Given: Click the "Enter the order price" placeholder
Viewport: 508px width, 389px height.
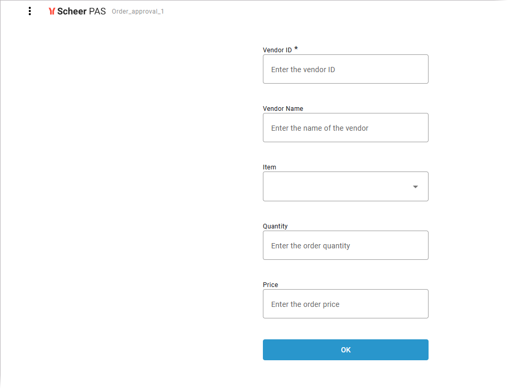Looking at the screenshot, I should [305, 304].
